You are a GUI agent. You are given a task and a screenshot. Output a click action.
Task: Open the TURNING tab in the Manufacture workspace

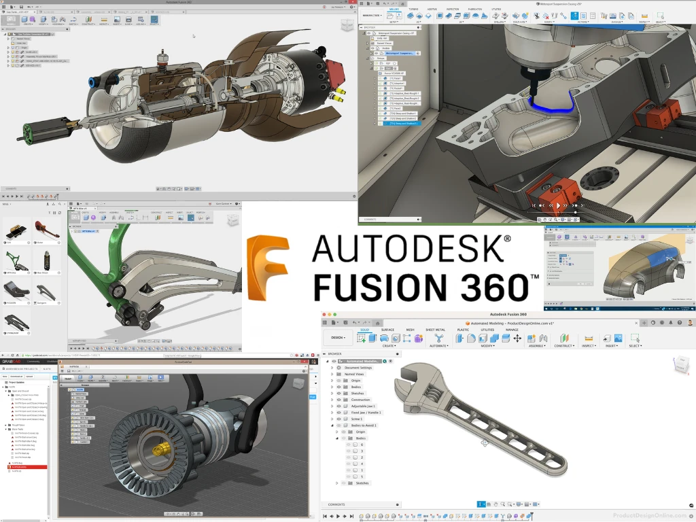point(413,9)
